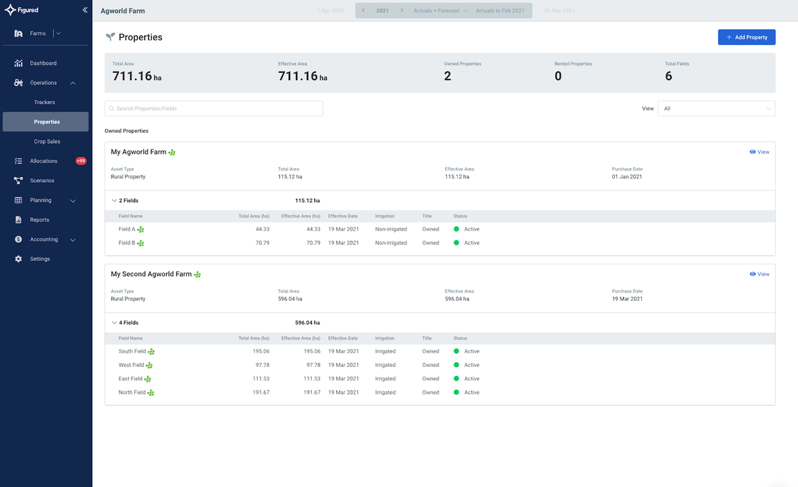Image resolution: width=798 pixels, height=487 pixels.
Task: Collapse the 4 Fields list
Action: (x=114, y=323)
